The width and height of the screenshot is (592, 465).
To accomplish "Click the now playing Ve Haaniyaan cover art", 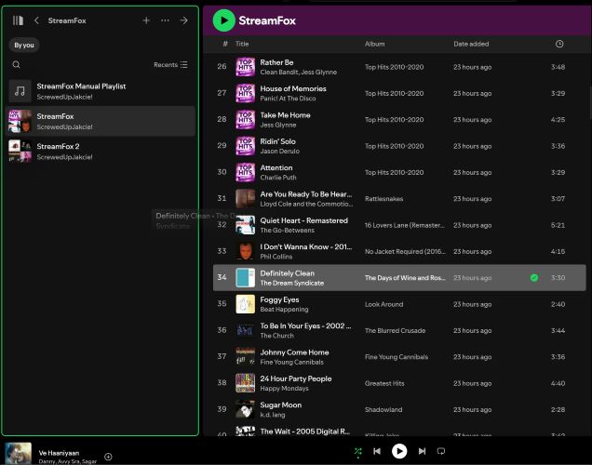I will tap(18, 453).
